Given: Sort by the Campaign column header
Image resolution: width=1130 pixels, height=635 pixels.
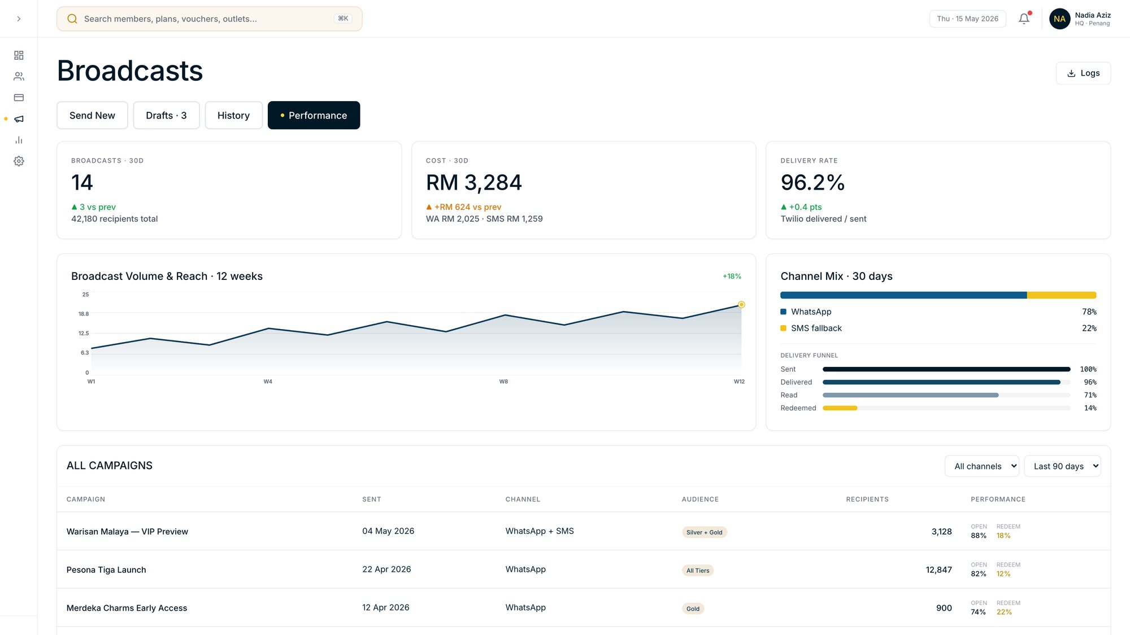Looking at the screenshot, I should (86, 500).
